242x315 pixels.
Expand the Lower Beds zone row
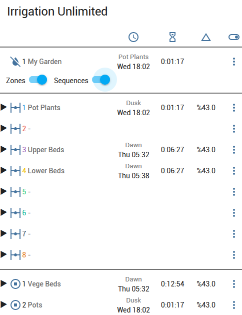3,170
